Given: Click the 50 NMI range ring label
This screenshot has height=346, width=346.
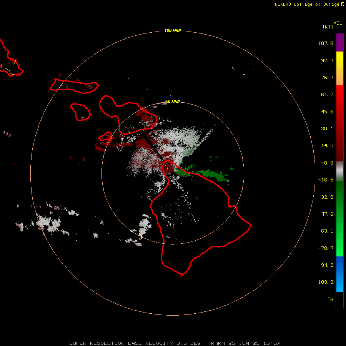Looking at the screenshot, I should click(173, 101).
